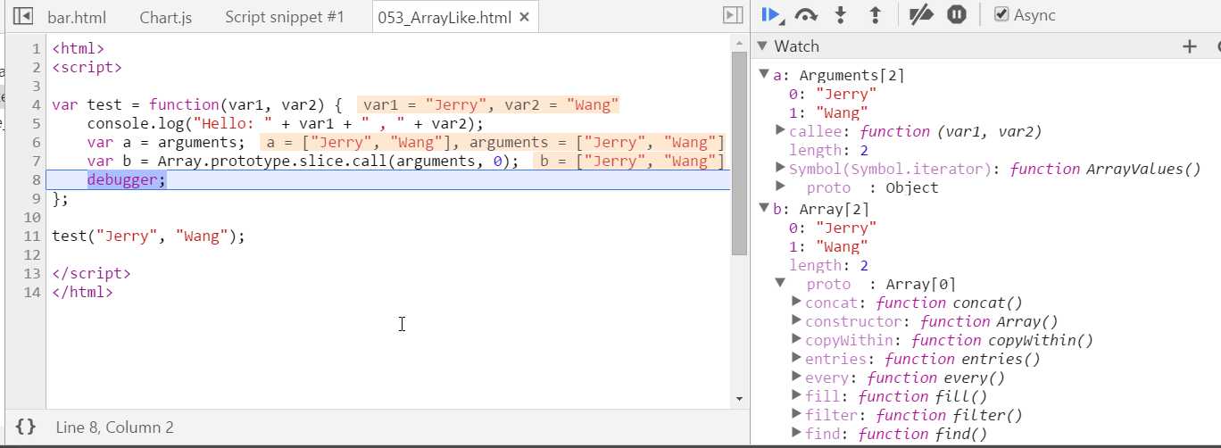Click line number 8 in gutter
Image resolution: width=1221 pixels, height=448 pixels.
click(35, 180)
